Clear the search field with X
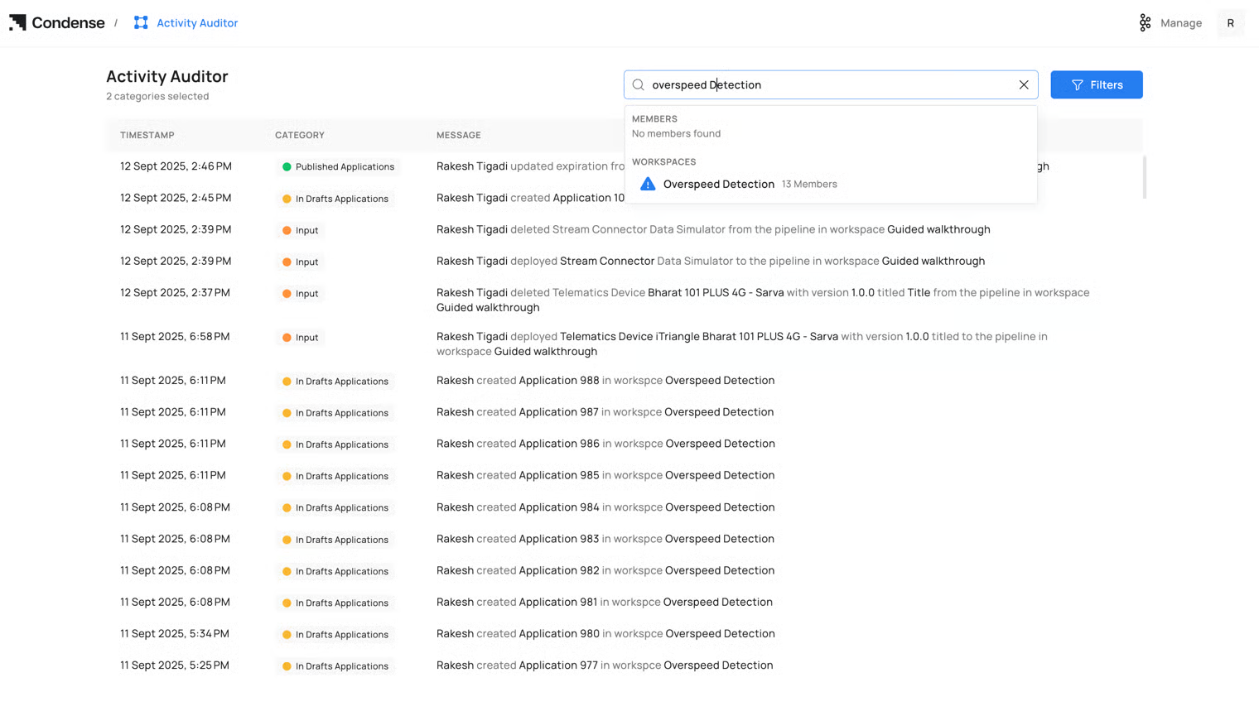Viewport: 1259px width, 711px height. (x=1024, y=84)
